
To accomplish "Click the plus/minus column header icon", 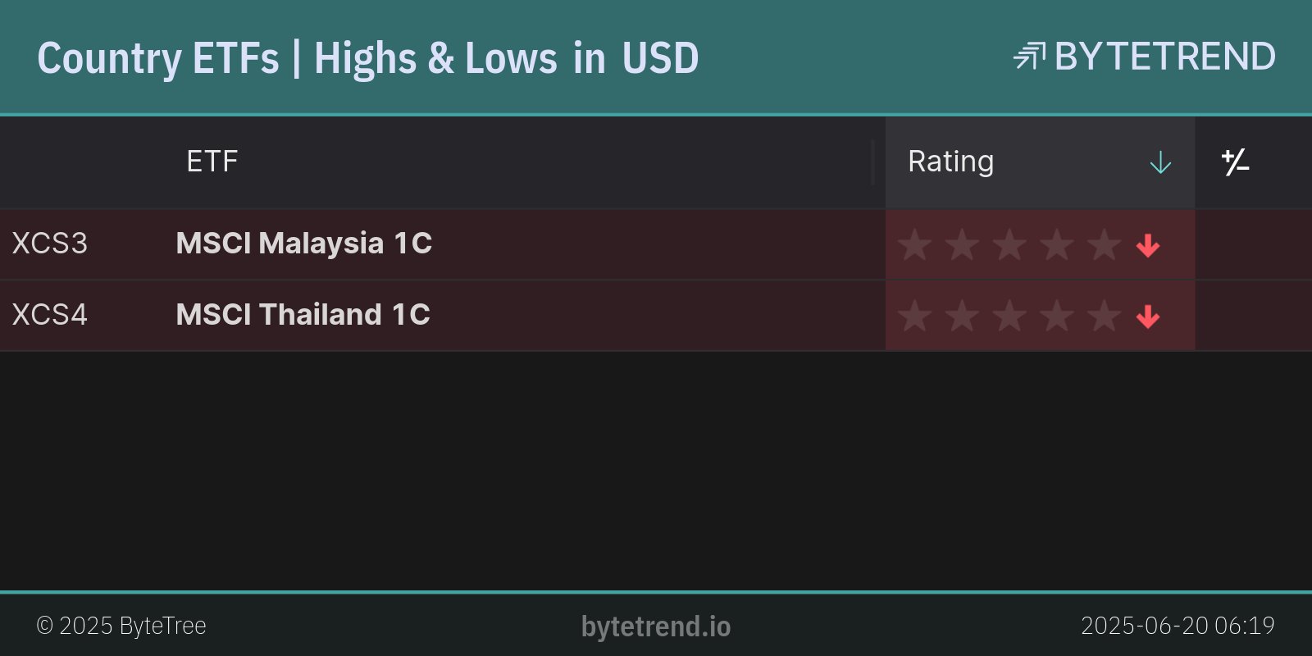I will (x=1235, y=162).
